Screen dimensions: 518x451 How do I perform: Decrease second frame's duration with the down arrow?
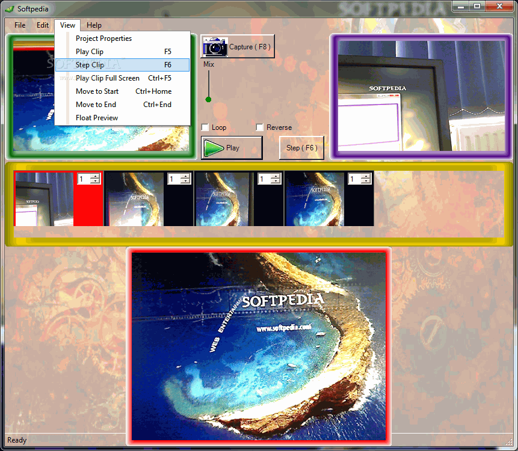[x=185, y=181]
